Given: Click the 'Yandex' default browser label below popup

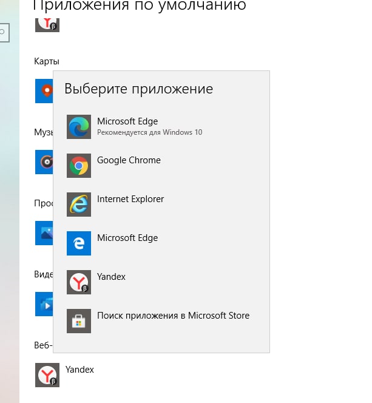Looking at the screenshot, I should (79, 370).
